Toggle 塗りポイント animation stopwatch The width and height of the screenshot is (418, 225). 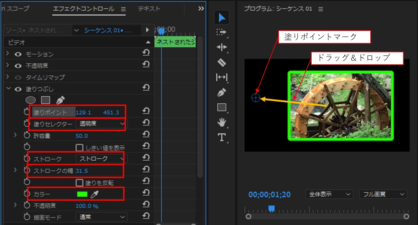click(27, 112)
